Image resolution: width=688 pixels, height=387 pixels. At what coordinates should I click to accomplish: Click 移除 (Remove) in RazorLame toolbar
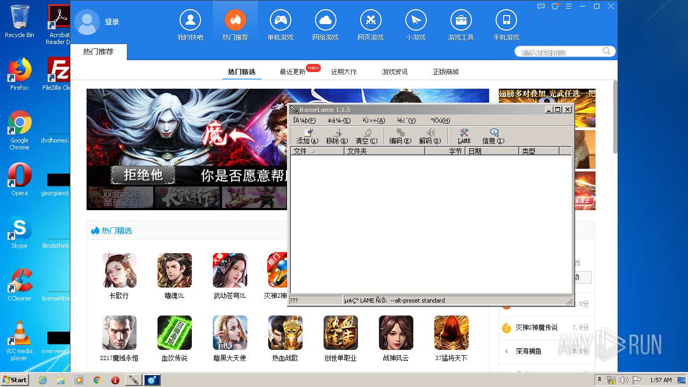coord(337,137)
